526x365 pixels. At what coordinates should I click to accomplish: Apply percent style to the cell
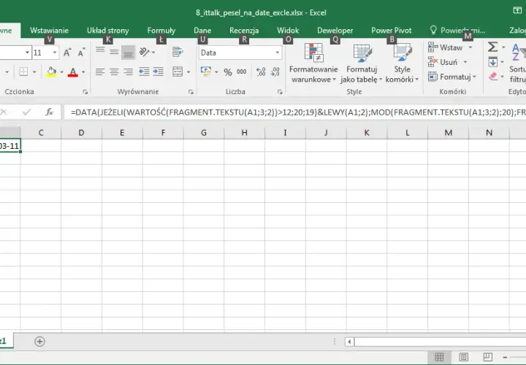[228, 72]
